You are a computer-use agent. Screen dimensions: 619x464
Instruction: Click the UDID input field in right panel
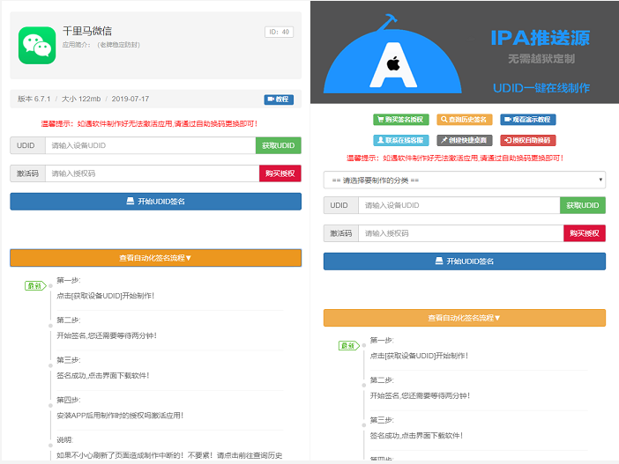click(459, 205)
